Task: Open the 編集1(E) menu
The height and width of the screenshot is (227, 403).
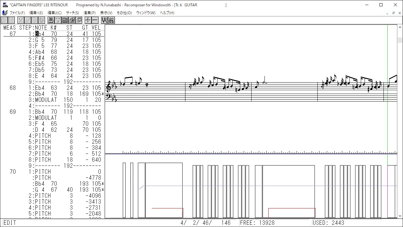Action: click(x=36, y=13)
